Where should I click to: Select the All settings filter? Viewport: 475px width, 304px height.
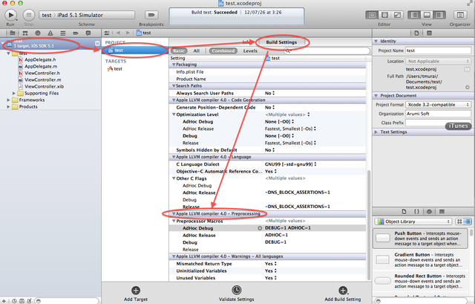pos(197,51)
